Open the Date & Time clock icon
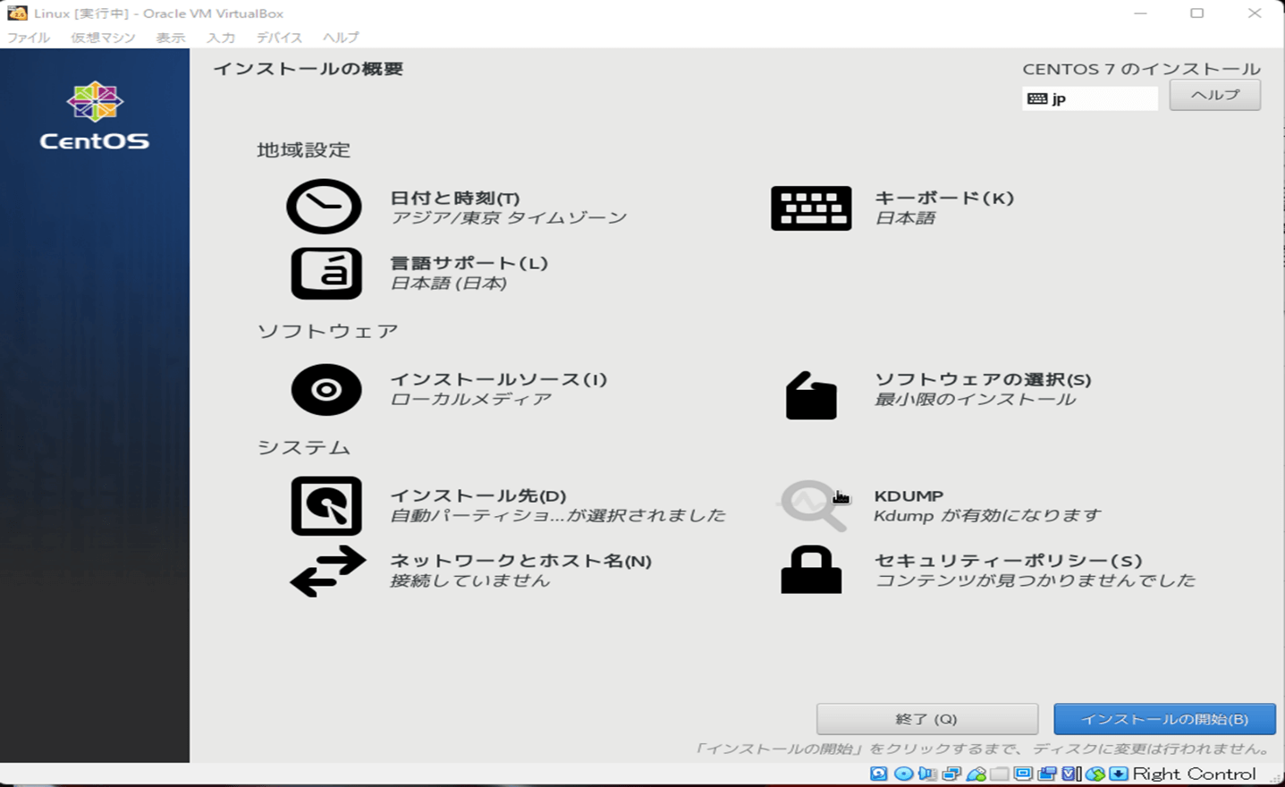Screen dimensions: 1285x787 pos(324,207)
